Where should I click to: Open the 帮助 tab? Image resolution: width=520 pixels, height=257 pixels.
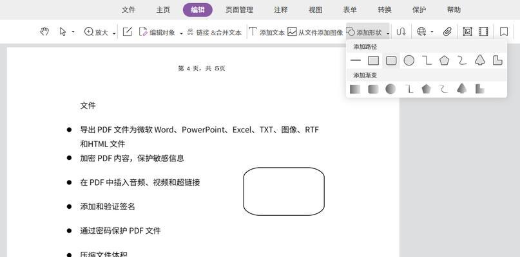tap(454, 10)
